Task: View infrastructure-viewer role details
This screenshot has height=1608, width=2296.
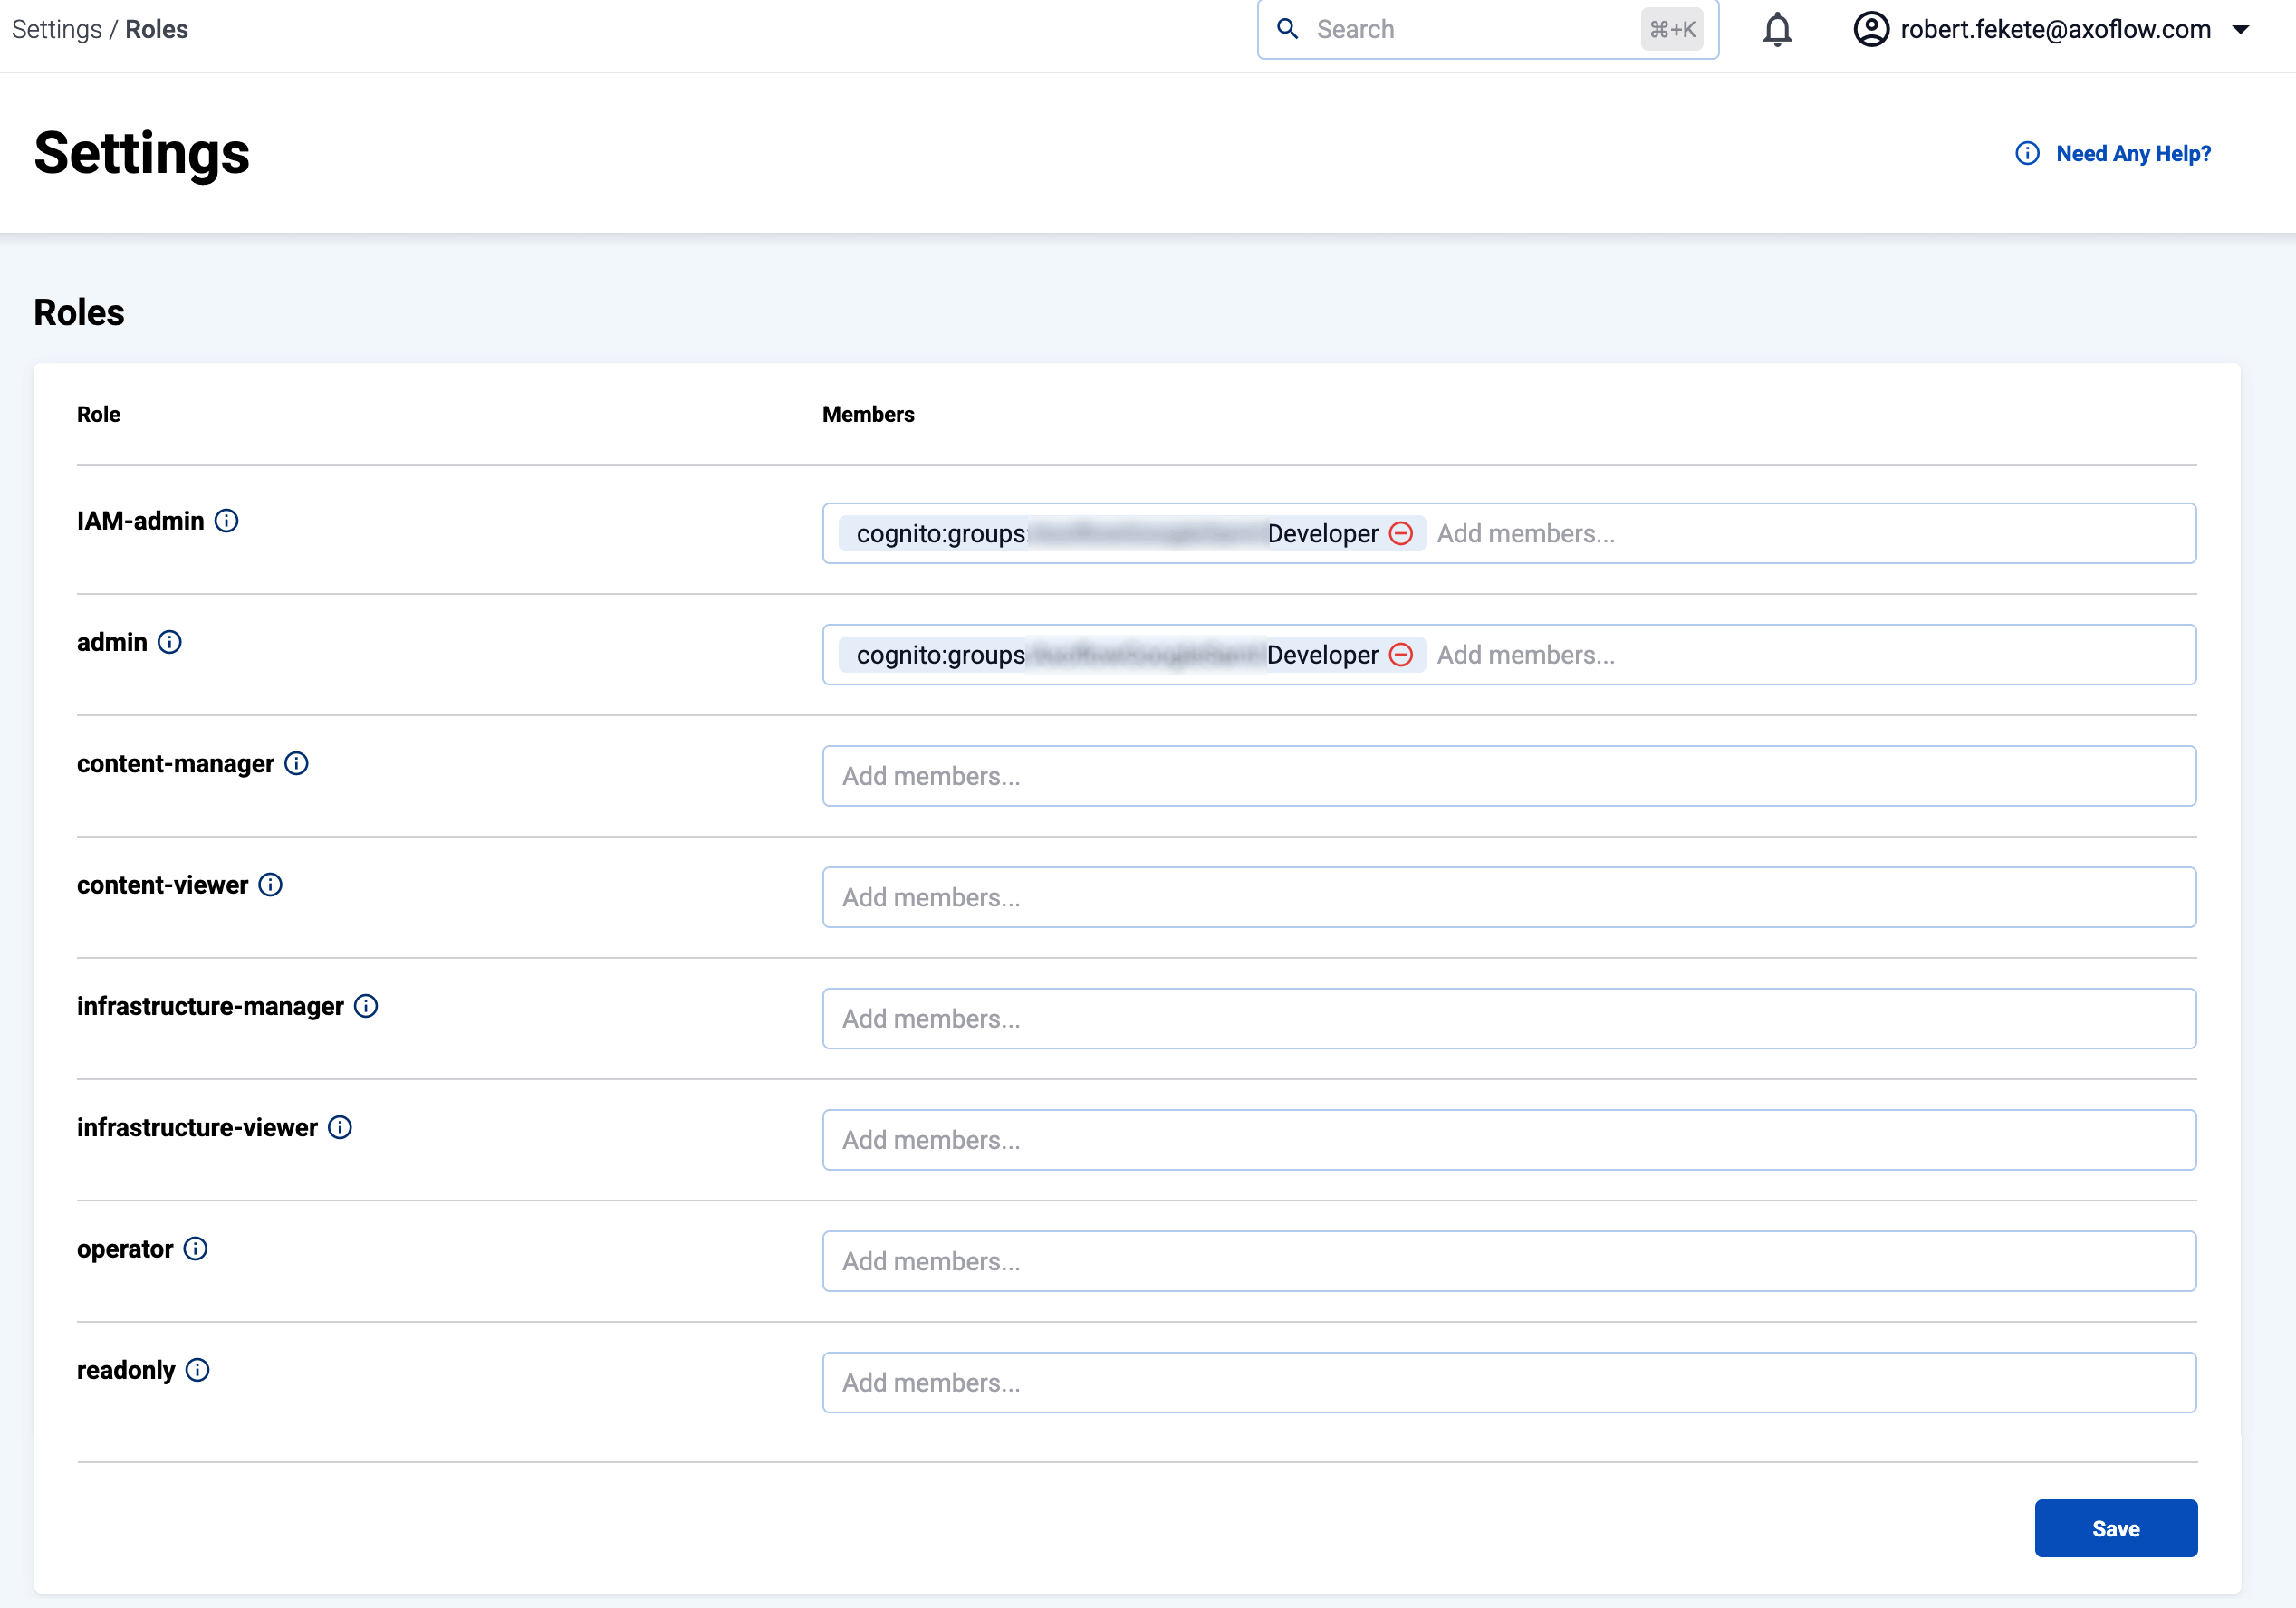Action: tap(341, 1127)
